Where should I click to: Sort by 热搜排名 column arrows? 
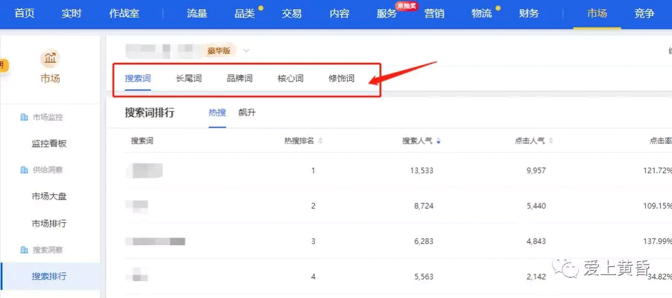tap(320, 141)
